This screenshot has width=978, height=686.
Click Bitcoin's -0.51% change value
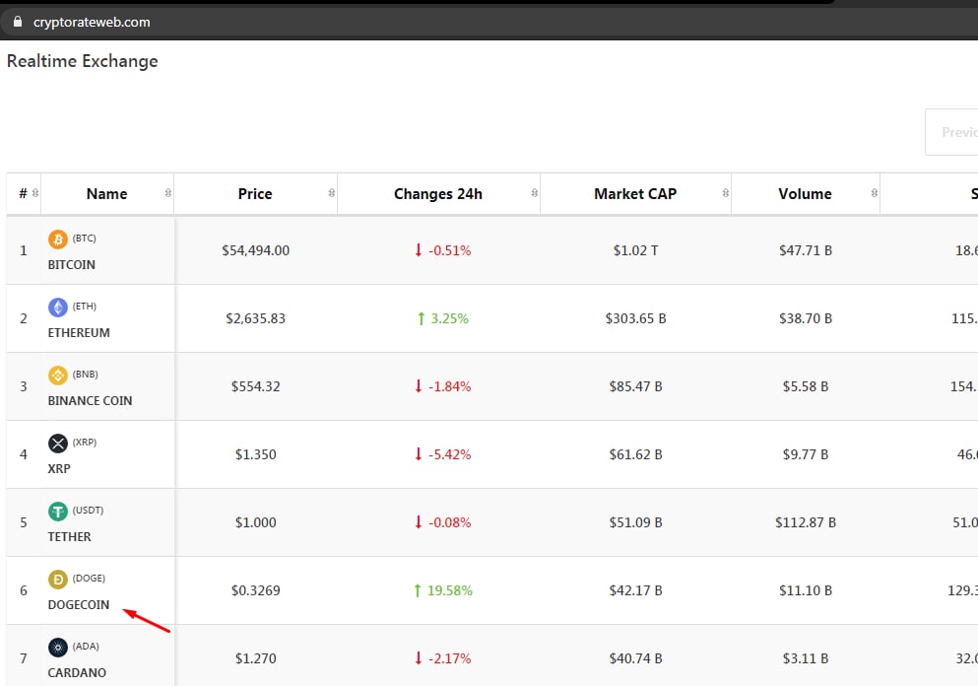450,250
